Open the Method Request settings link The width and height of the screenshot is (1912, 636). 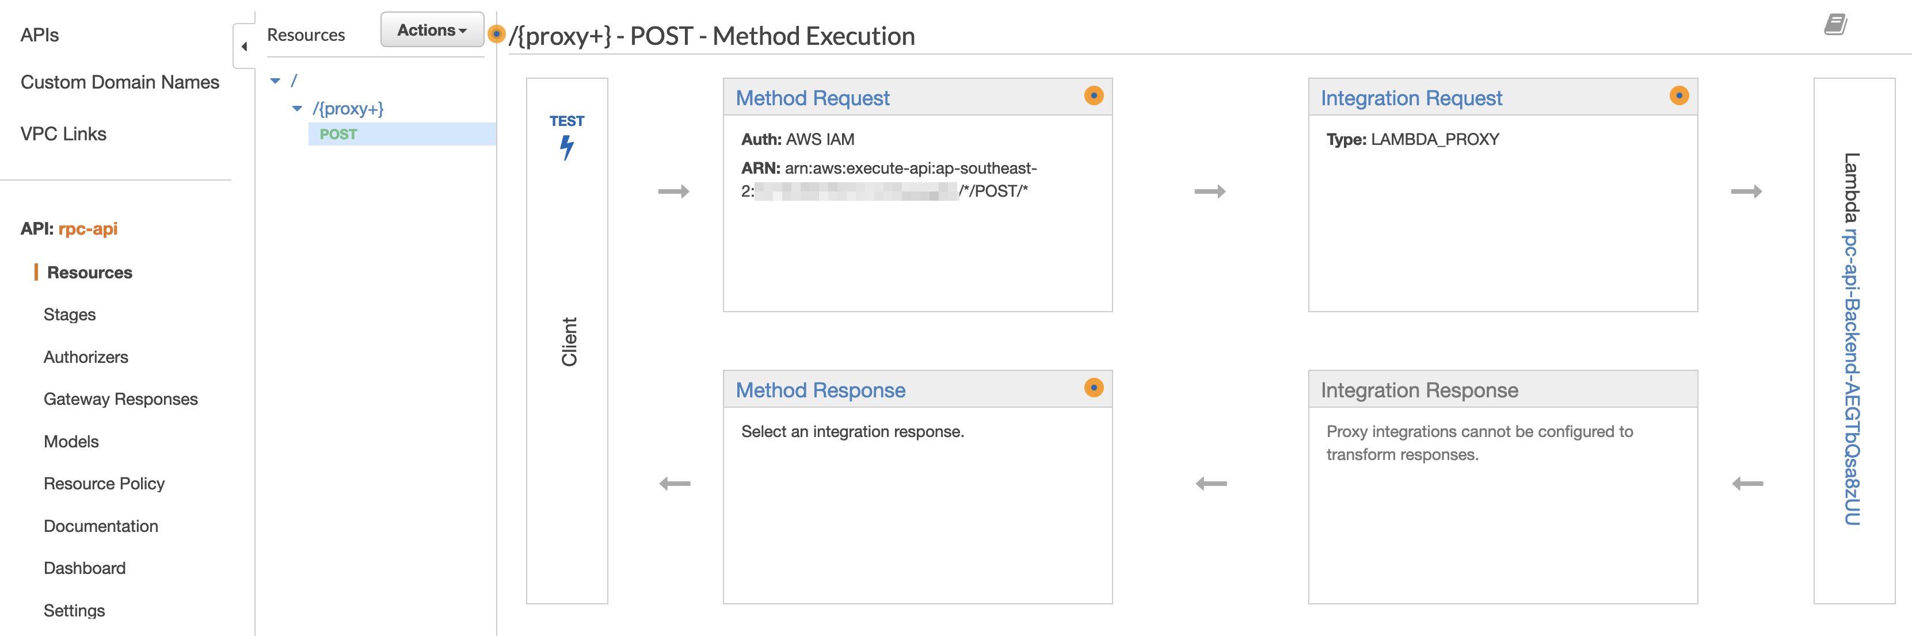[812, 98]
